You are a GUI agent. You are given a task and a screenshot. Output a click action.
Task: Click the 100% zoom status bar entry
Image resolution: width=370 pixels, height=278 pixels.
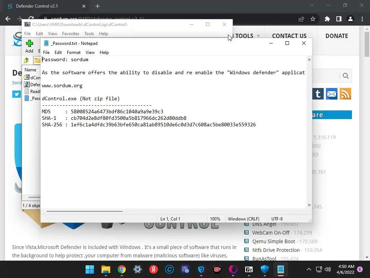pos(215,219)
